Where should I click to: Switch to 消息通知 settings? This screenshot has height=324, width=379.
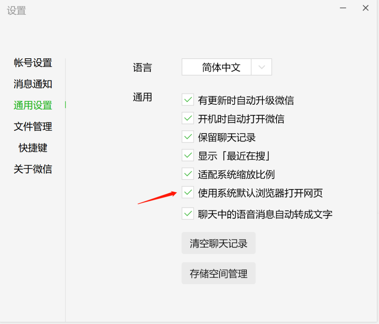(33, 84)
